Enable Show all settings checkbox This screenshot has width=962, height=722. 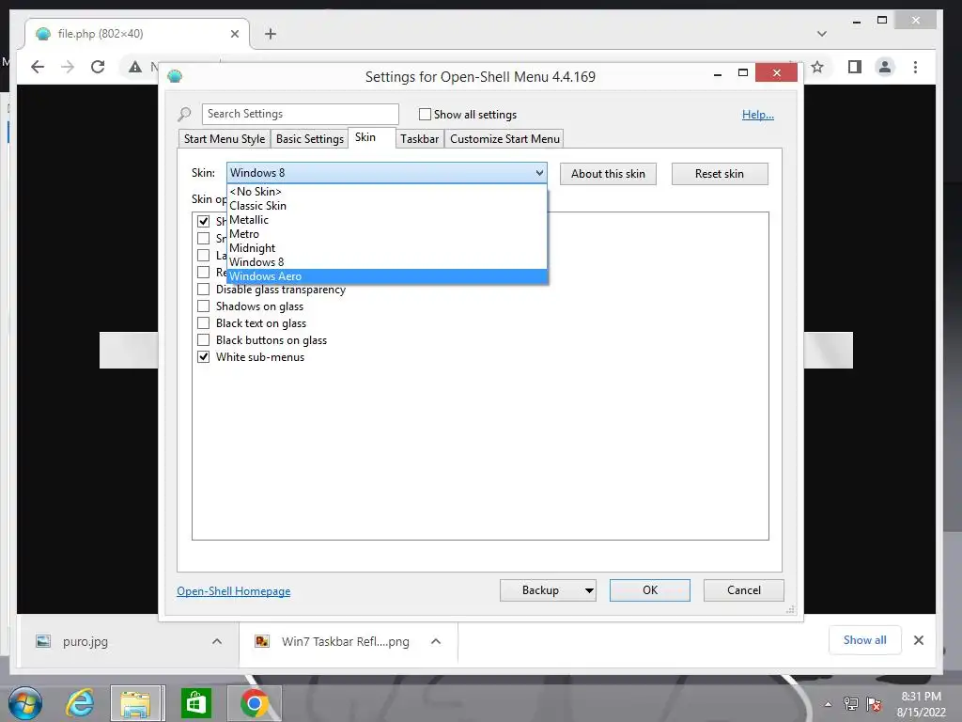pyautogui.click(x=425, y=114)
